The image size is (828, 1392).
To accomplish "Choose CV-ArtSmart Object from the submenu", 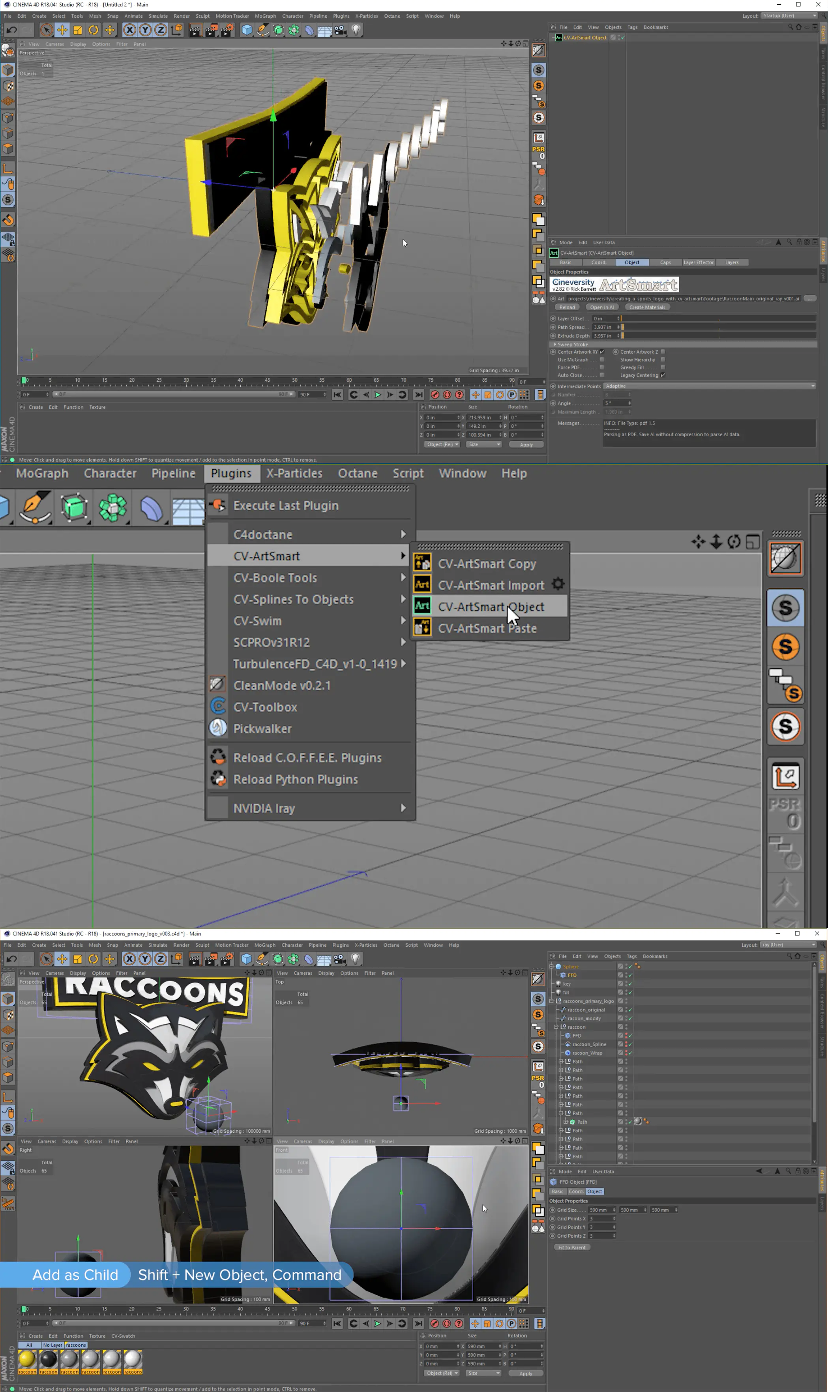I will click(490, 607).
